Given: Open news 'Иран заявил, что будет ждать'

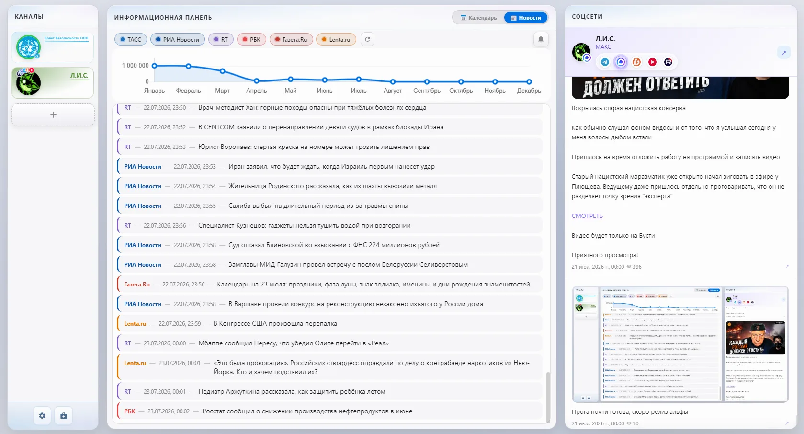Looking at the screenshot, I should [330, 167].
